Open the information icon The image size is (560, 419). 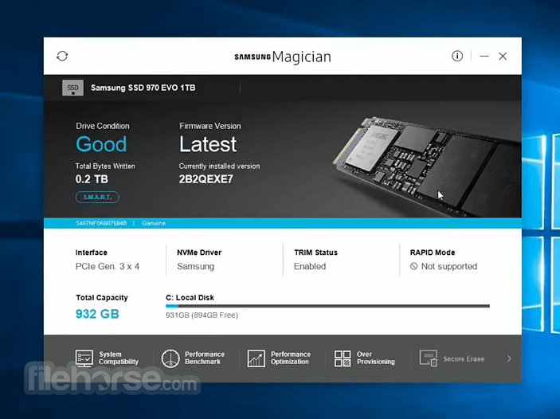tap(457, 56)
